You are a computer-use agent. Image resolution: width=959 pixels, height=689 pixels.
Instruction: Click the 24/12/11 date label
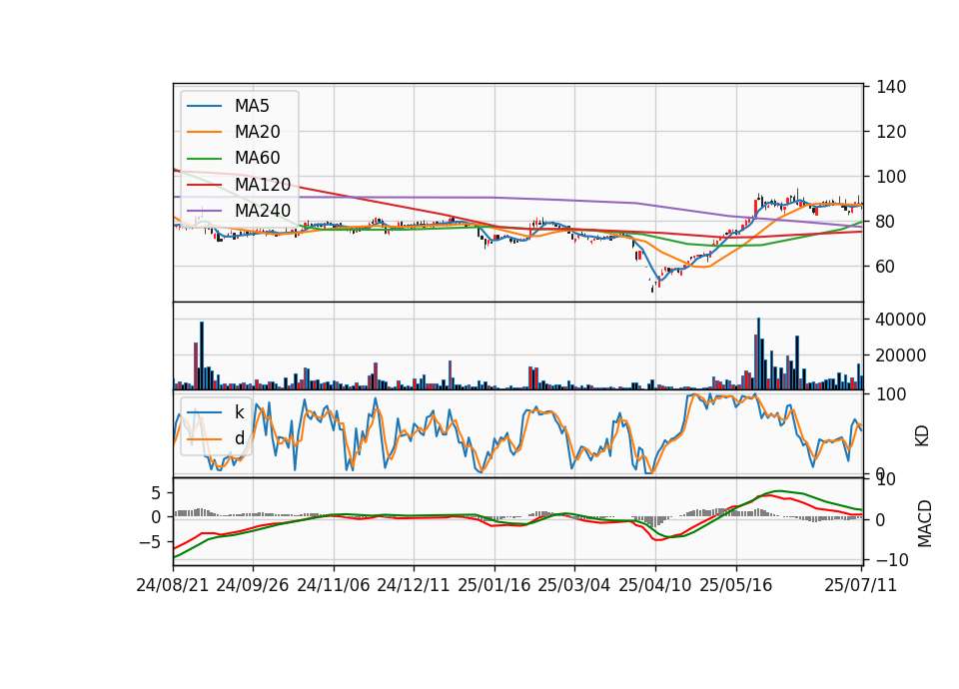(414, 585)
